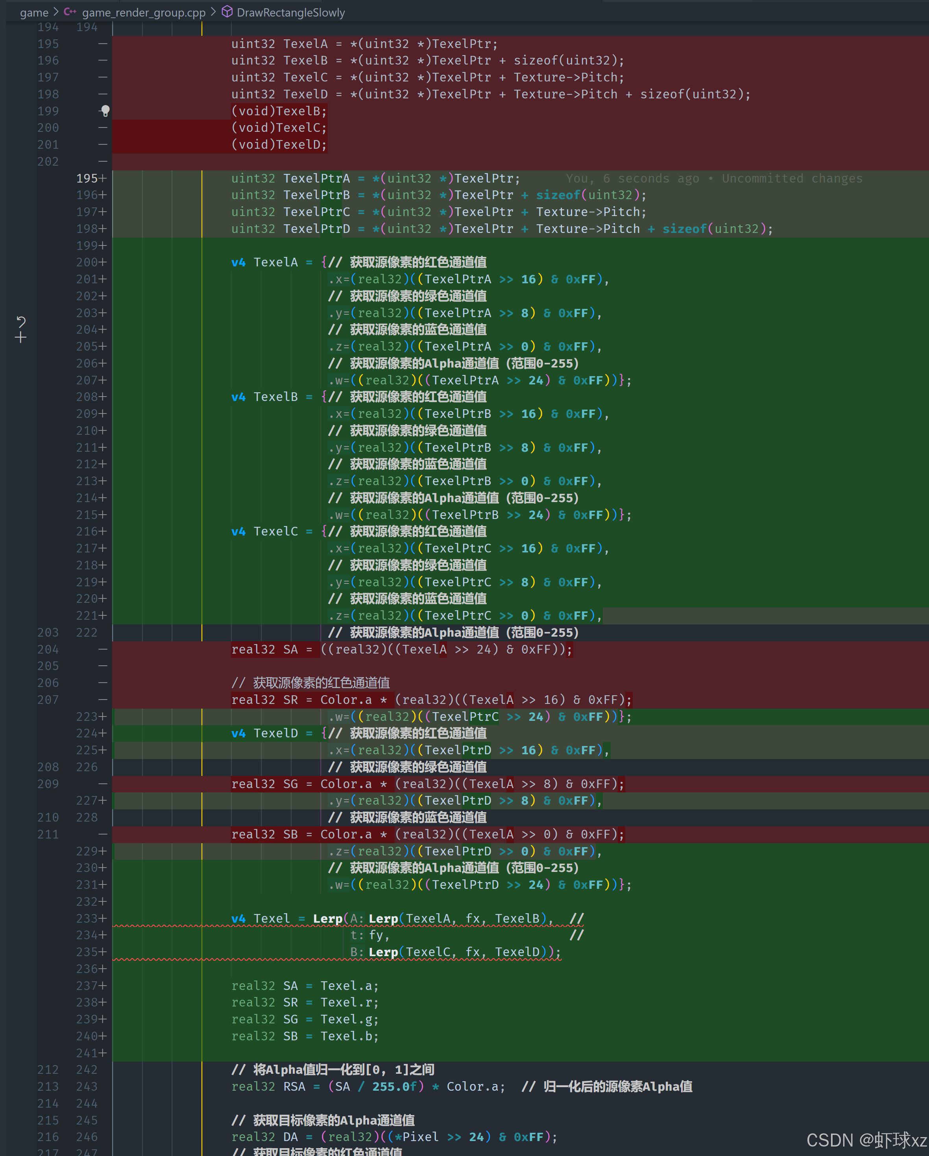Screen dimensions: 929x1156
Task: Open the game folder breadcrumb
Action: pos(34,12)
